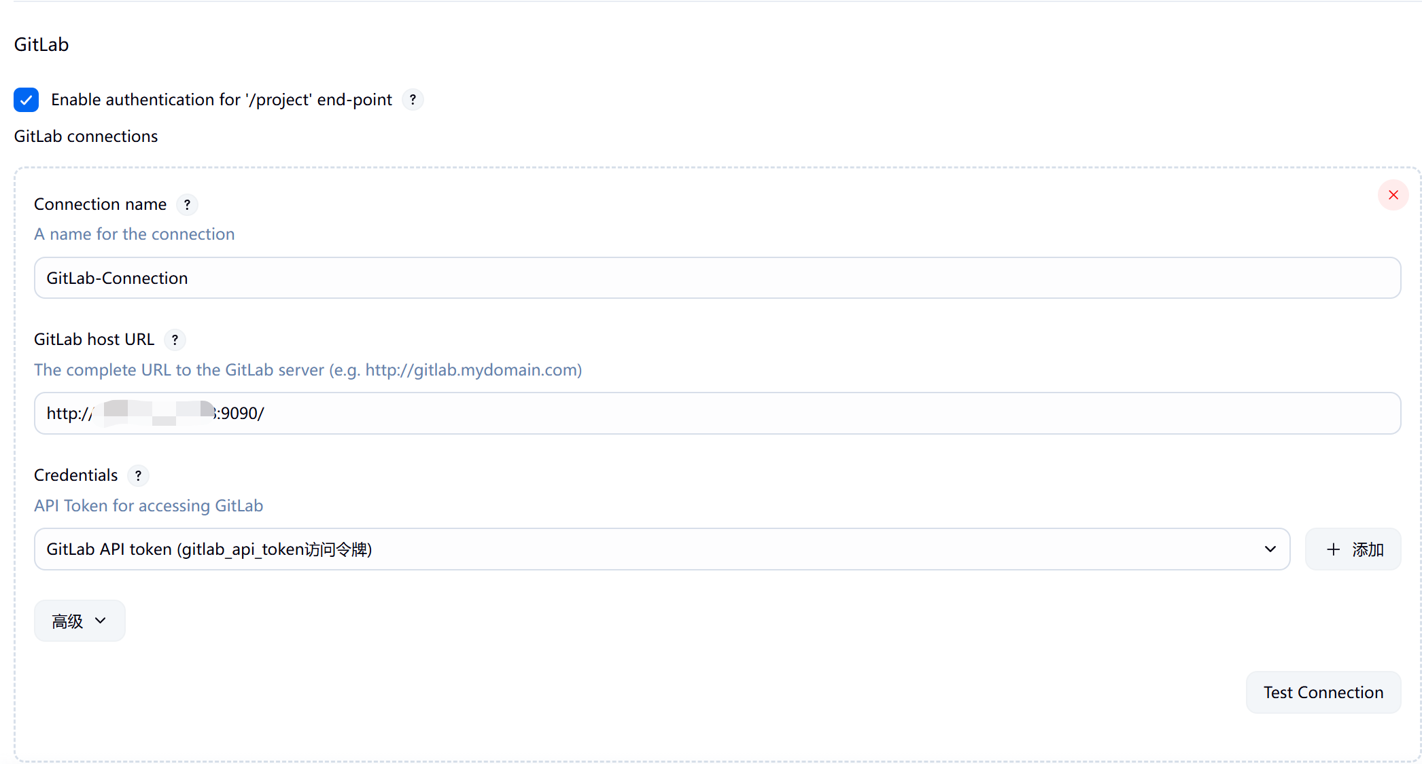Expand the 高级 advanced settings section
The height and width of the screenshot is (764, 1422).
[80, 621]
